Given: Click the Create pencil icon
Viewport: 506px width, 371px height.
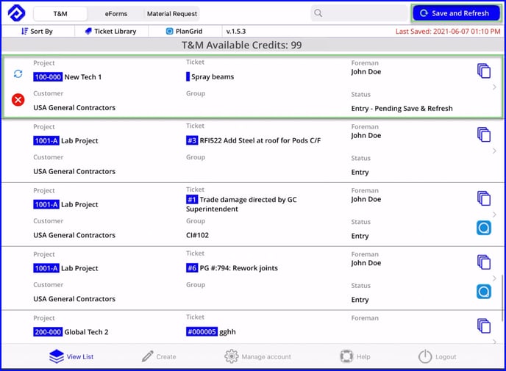Looking at the screenshot, I should tap(148, 356).
